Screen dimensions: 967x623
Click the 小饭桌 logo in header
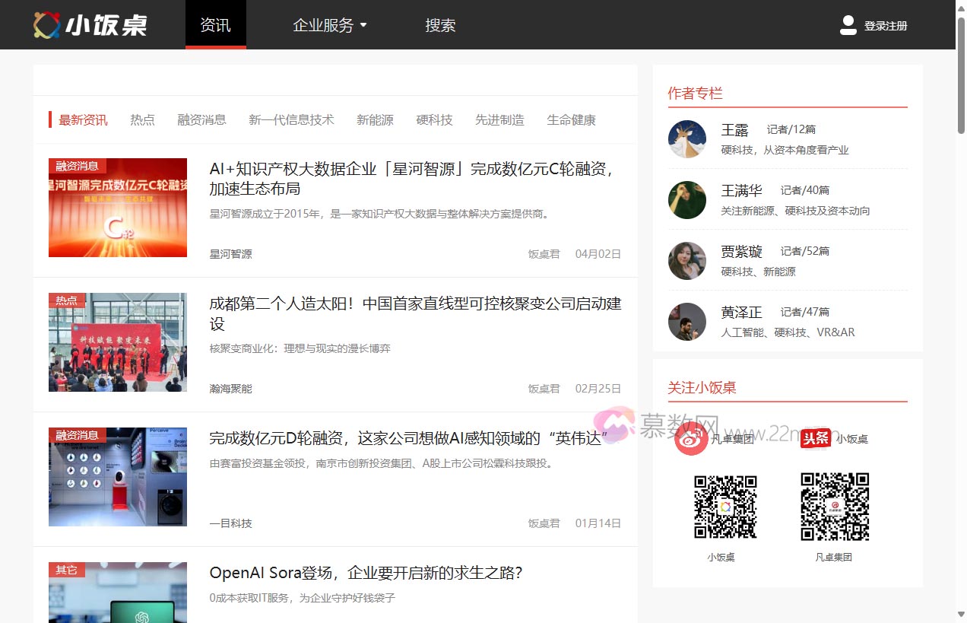90,25
